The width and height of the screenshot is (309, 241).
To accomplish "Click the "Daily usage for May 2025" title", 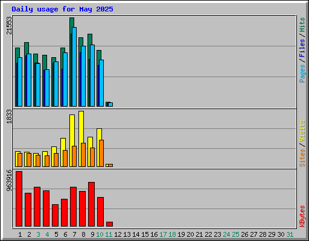I will pyautogui.click(x=62, y=9).
